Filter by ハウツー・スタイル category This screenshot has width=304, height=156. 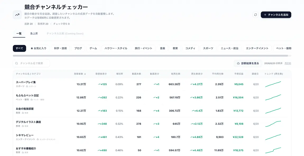pos(116,48)
